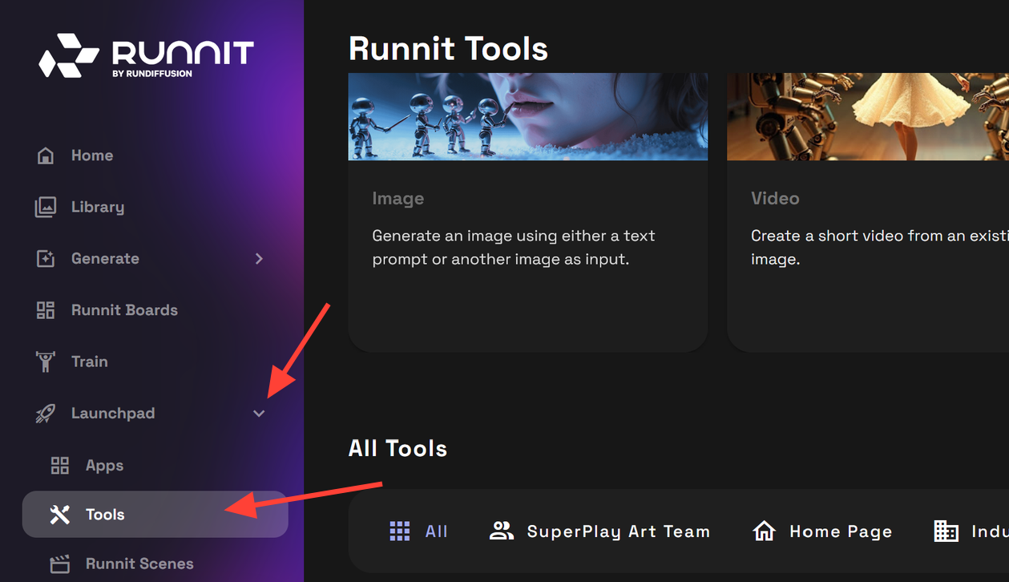Filter tools by SuperPlay Art Team
The width and height of the screenshot is (1009, 582).
pos(600,531)
